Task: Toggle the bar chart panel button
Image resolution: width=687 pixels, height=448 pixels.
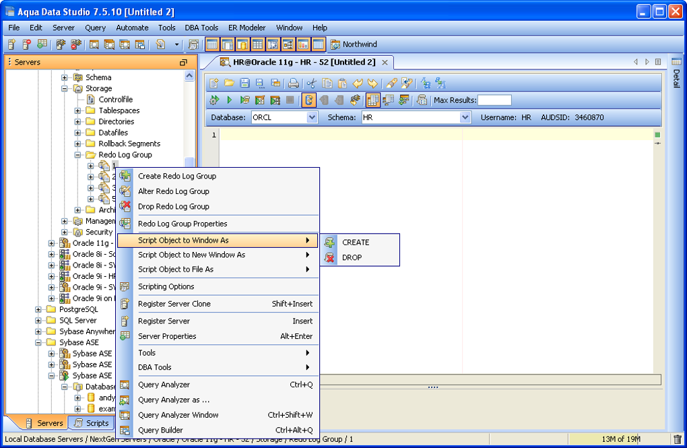Action: point(303,44)
